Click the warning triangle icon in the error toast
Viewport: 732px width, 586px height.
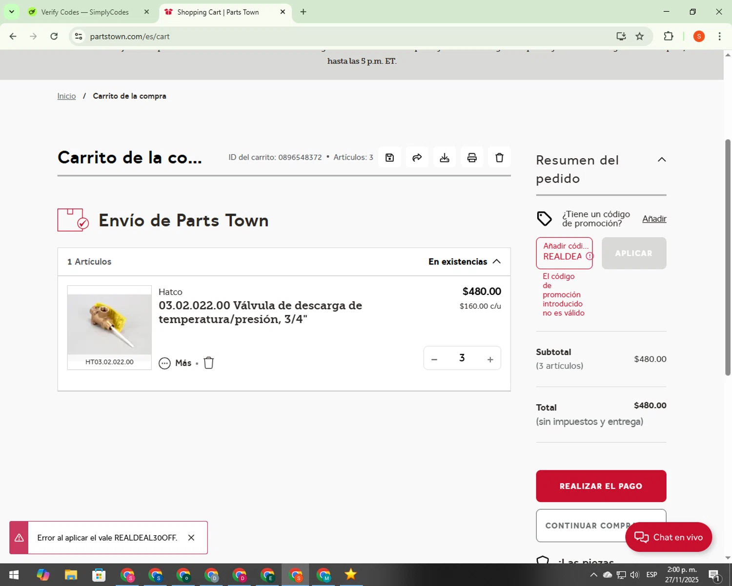[x=19, y=538]
